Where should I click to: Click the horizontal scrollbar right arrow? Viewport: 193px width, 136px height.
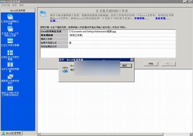pos(191,134)
